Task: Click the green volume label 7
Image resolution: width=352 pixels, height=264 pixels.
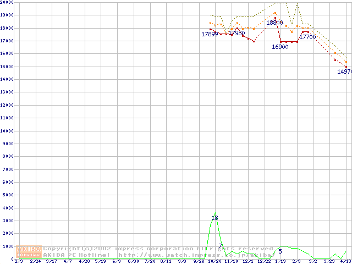Action: tap(220, 246)
